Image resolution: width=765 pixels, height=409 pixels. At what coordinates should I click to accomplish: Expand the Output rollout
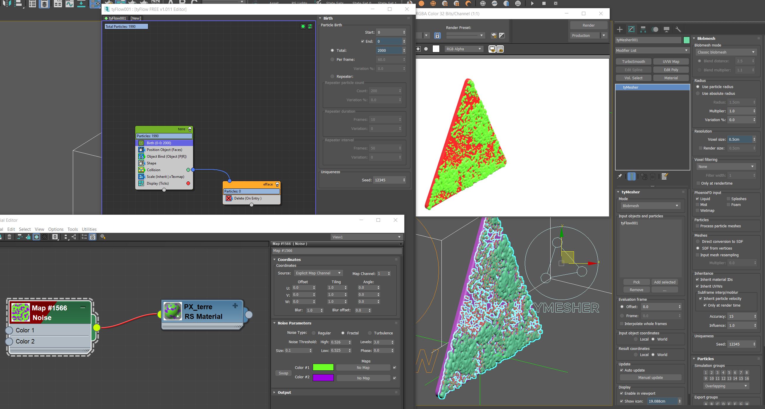[284, 392]
